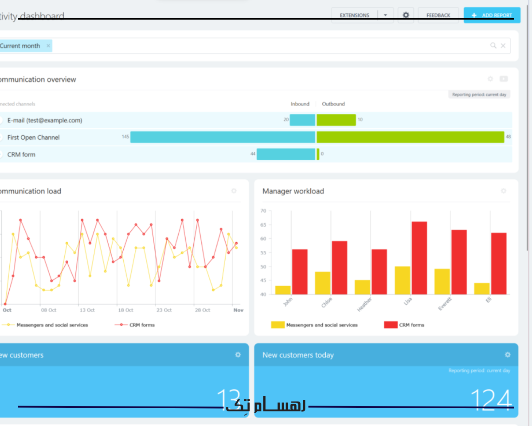Click the Add Report button
Viewport: 532px width, 426px height.
coord(492,15)
